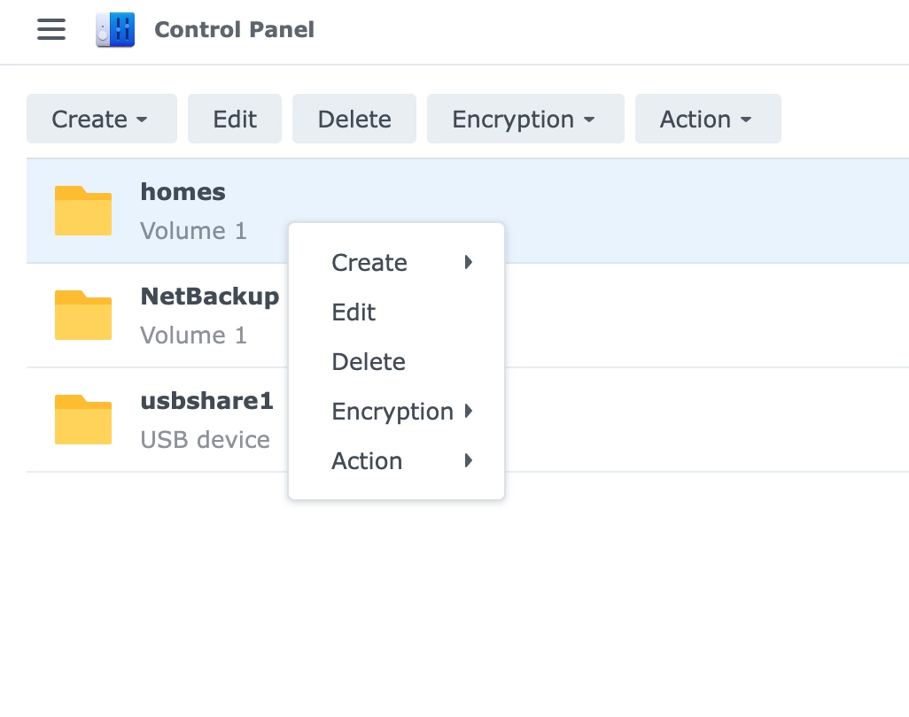The width and height of the screenshot is (909, 717).
Task: Expand the Create submenu arrow in context menu
Action: tap(469, 262)
